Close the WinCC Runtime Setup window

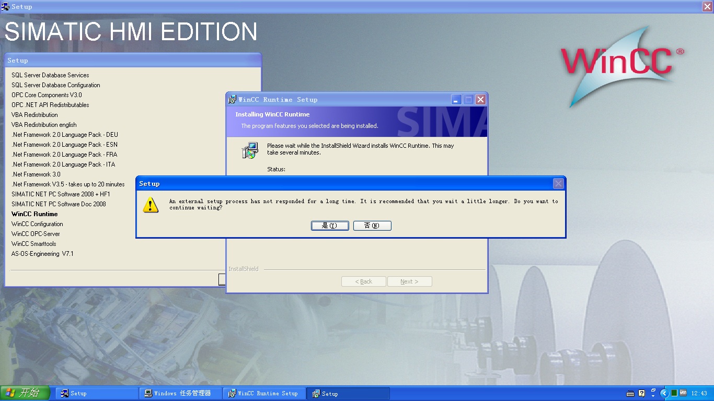(480, 99)
